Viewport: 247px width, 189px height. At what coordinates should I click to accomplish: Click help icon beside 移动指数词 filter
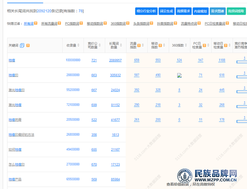tap(105, 24)
